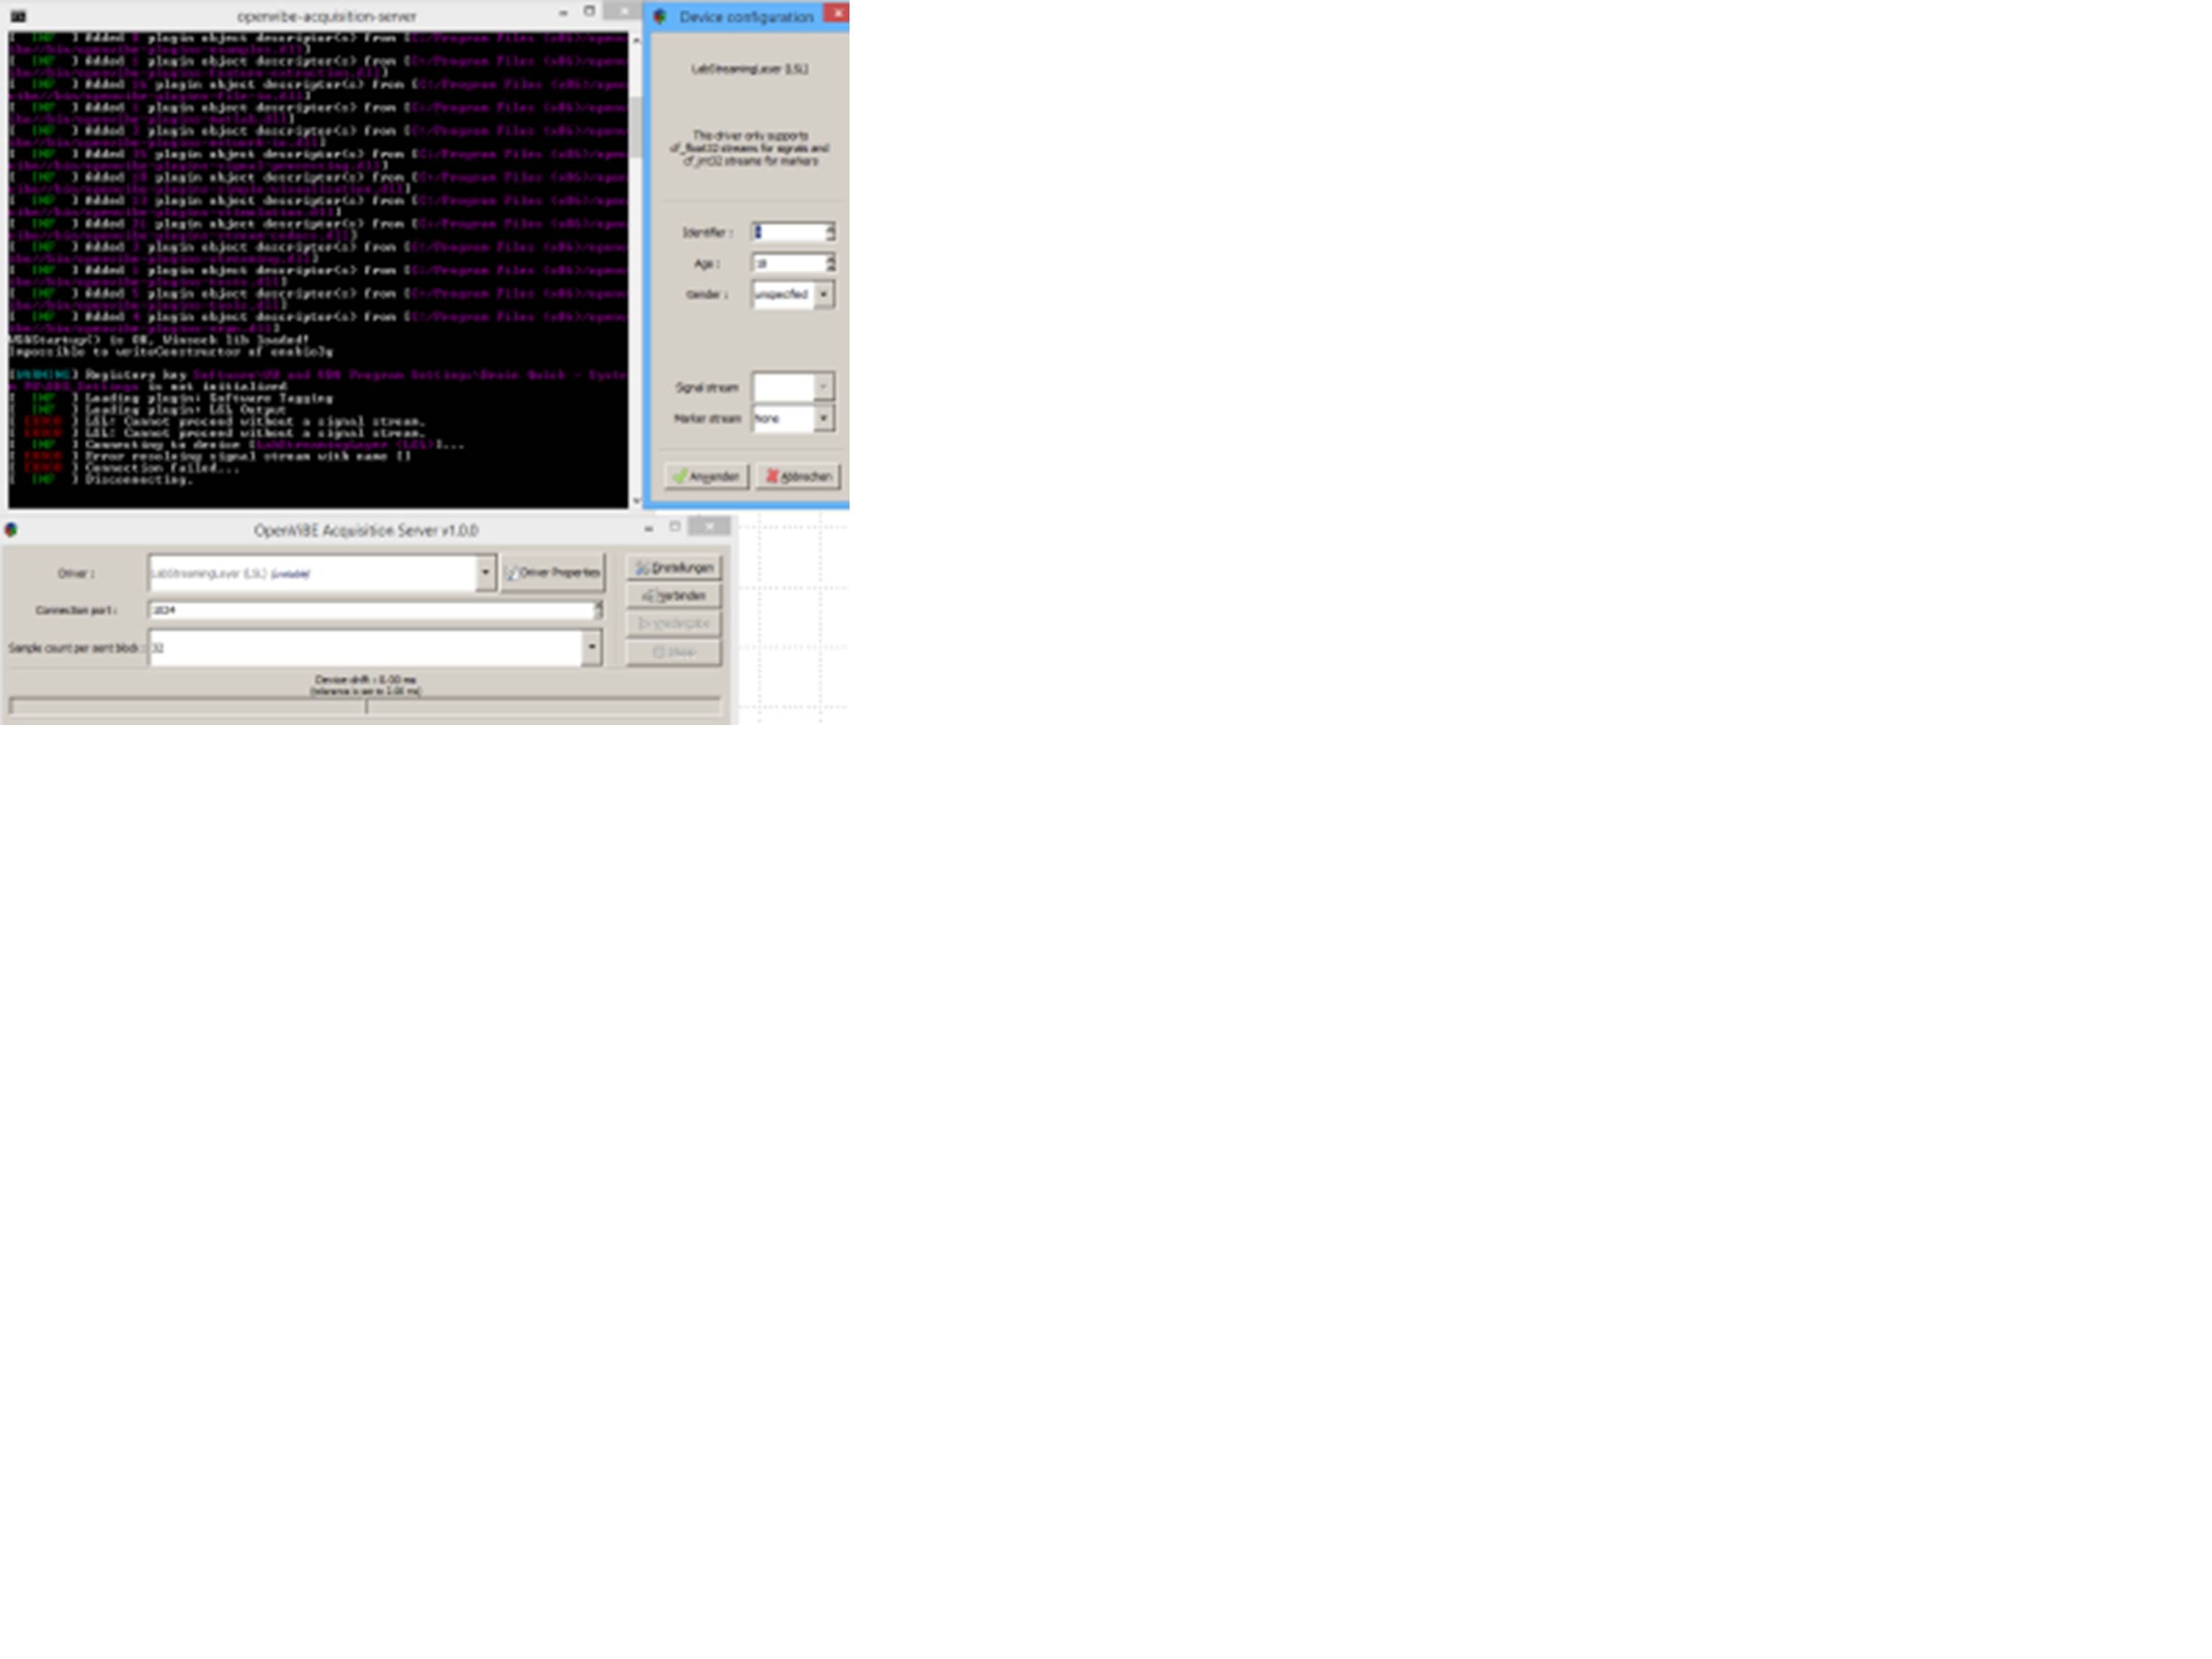This screenshot has height=1659, width=2212.
Task: Click the Connection port spinner arrows
Action: [599, 610]
